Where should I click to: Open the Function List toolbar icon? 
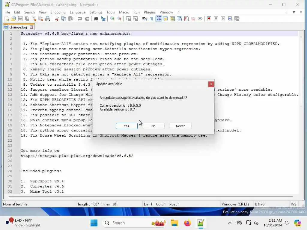[186, 19]
